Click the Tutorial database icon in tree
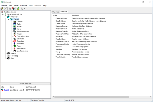Viewport: 153px width, 102px height. [x=11, y=19]
